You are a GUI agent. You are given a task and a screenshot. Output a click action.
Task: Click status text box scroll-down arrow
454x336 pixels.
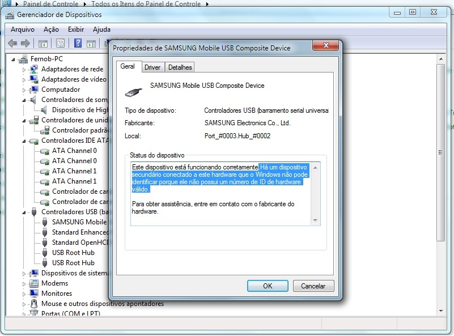pyautogui.click(x=315, y=220)
